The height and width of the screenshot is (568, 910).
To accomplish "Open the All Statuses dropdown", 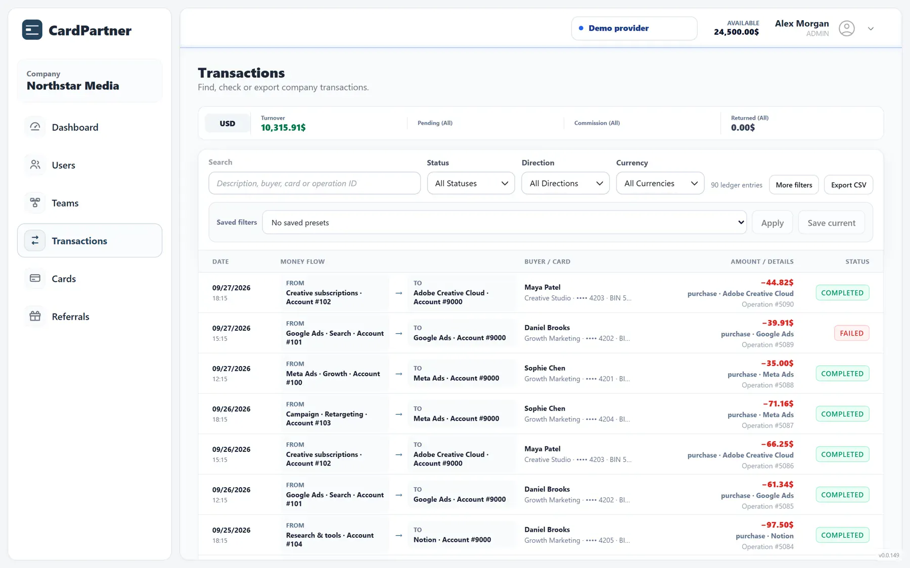I will [x=471, y=183].
